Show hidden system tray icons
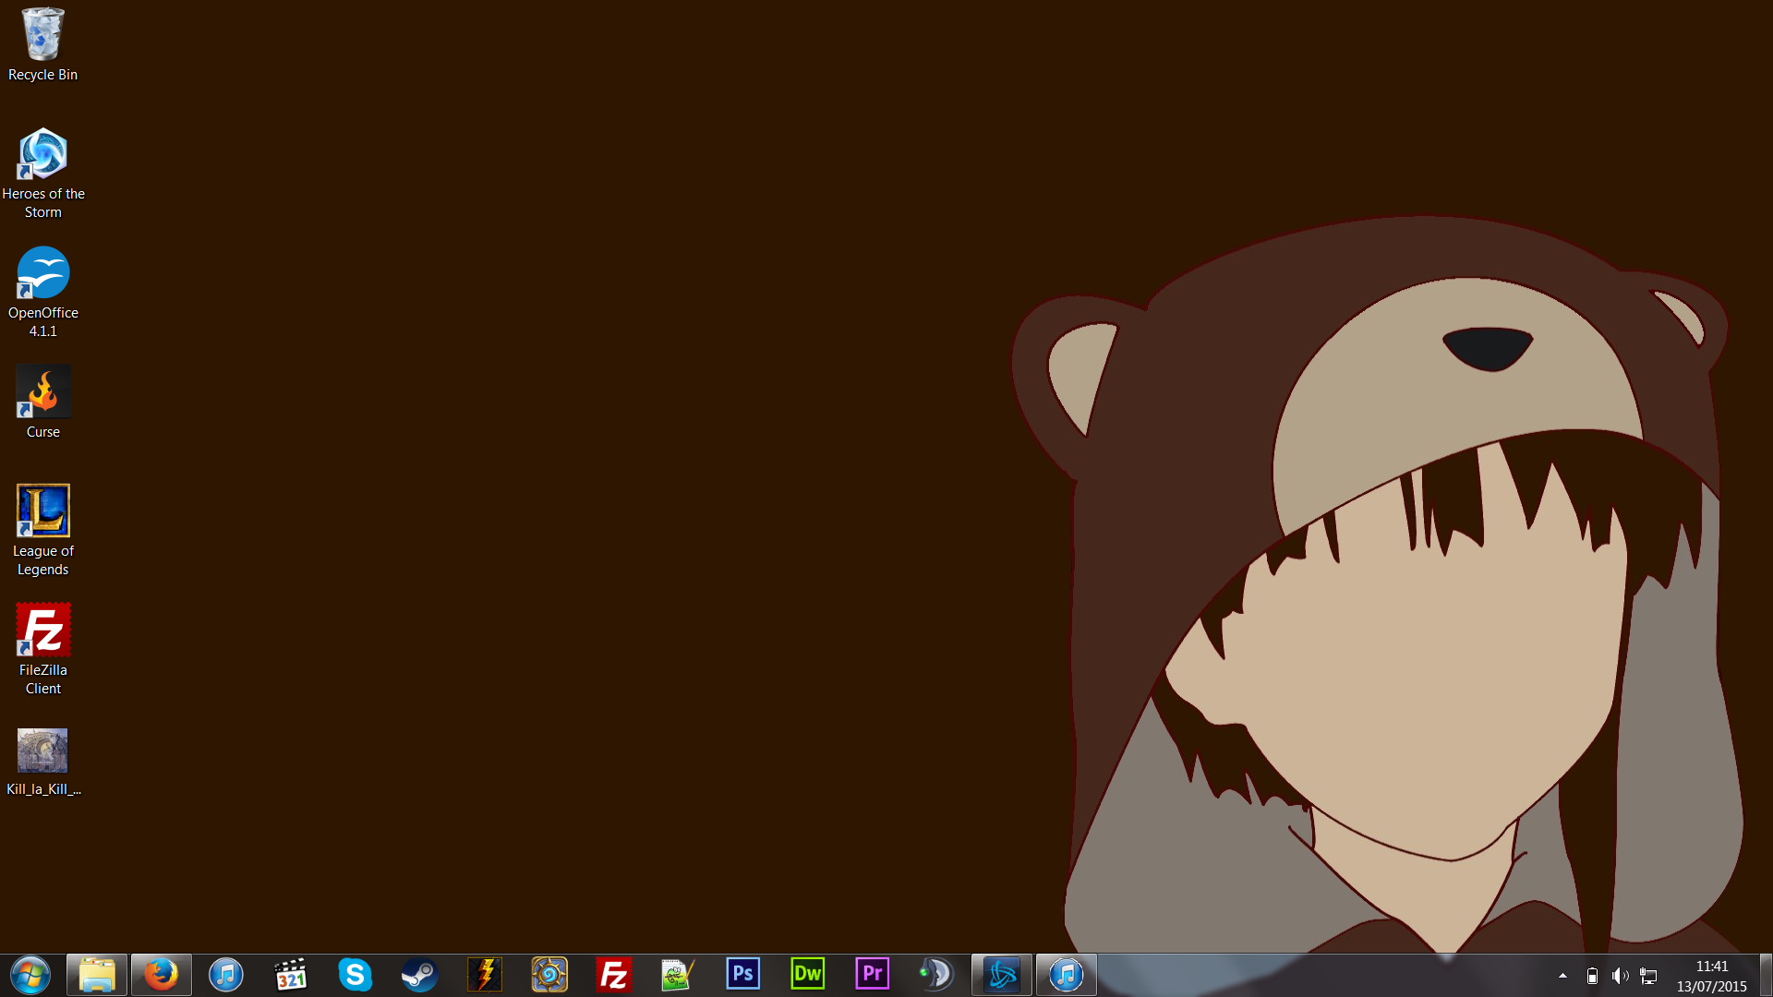 click(1562, 976)
